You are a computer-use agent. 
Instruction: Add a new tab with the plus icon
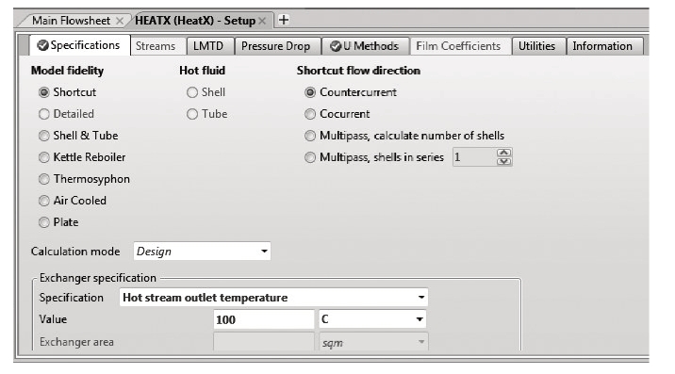pos(283,20)
